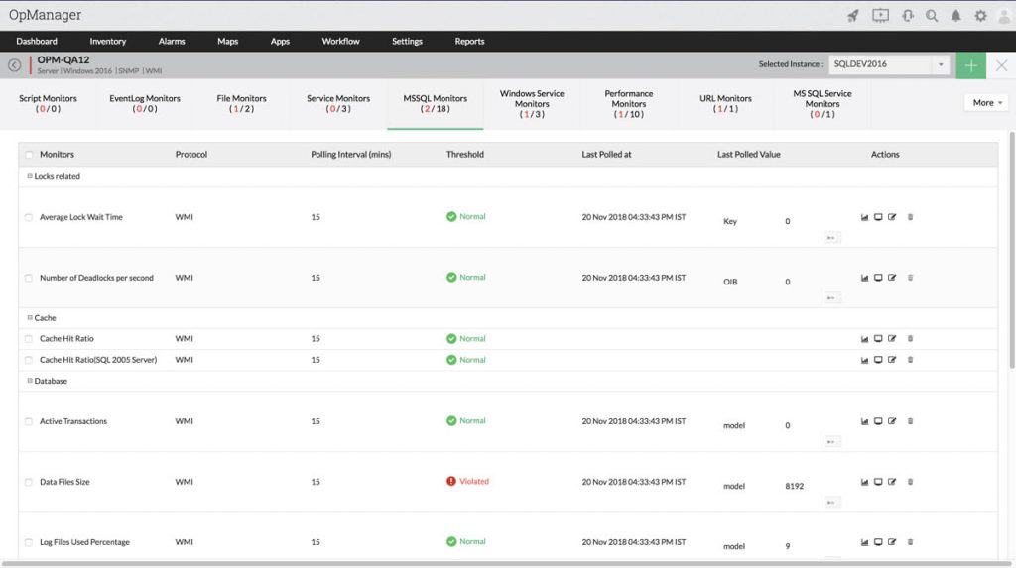1016x568 pixels.
Task: Collapse the Cache group
Action: coord(30,317)
